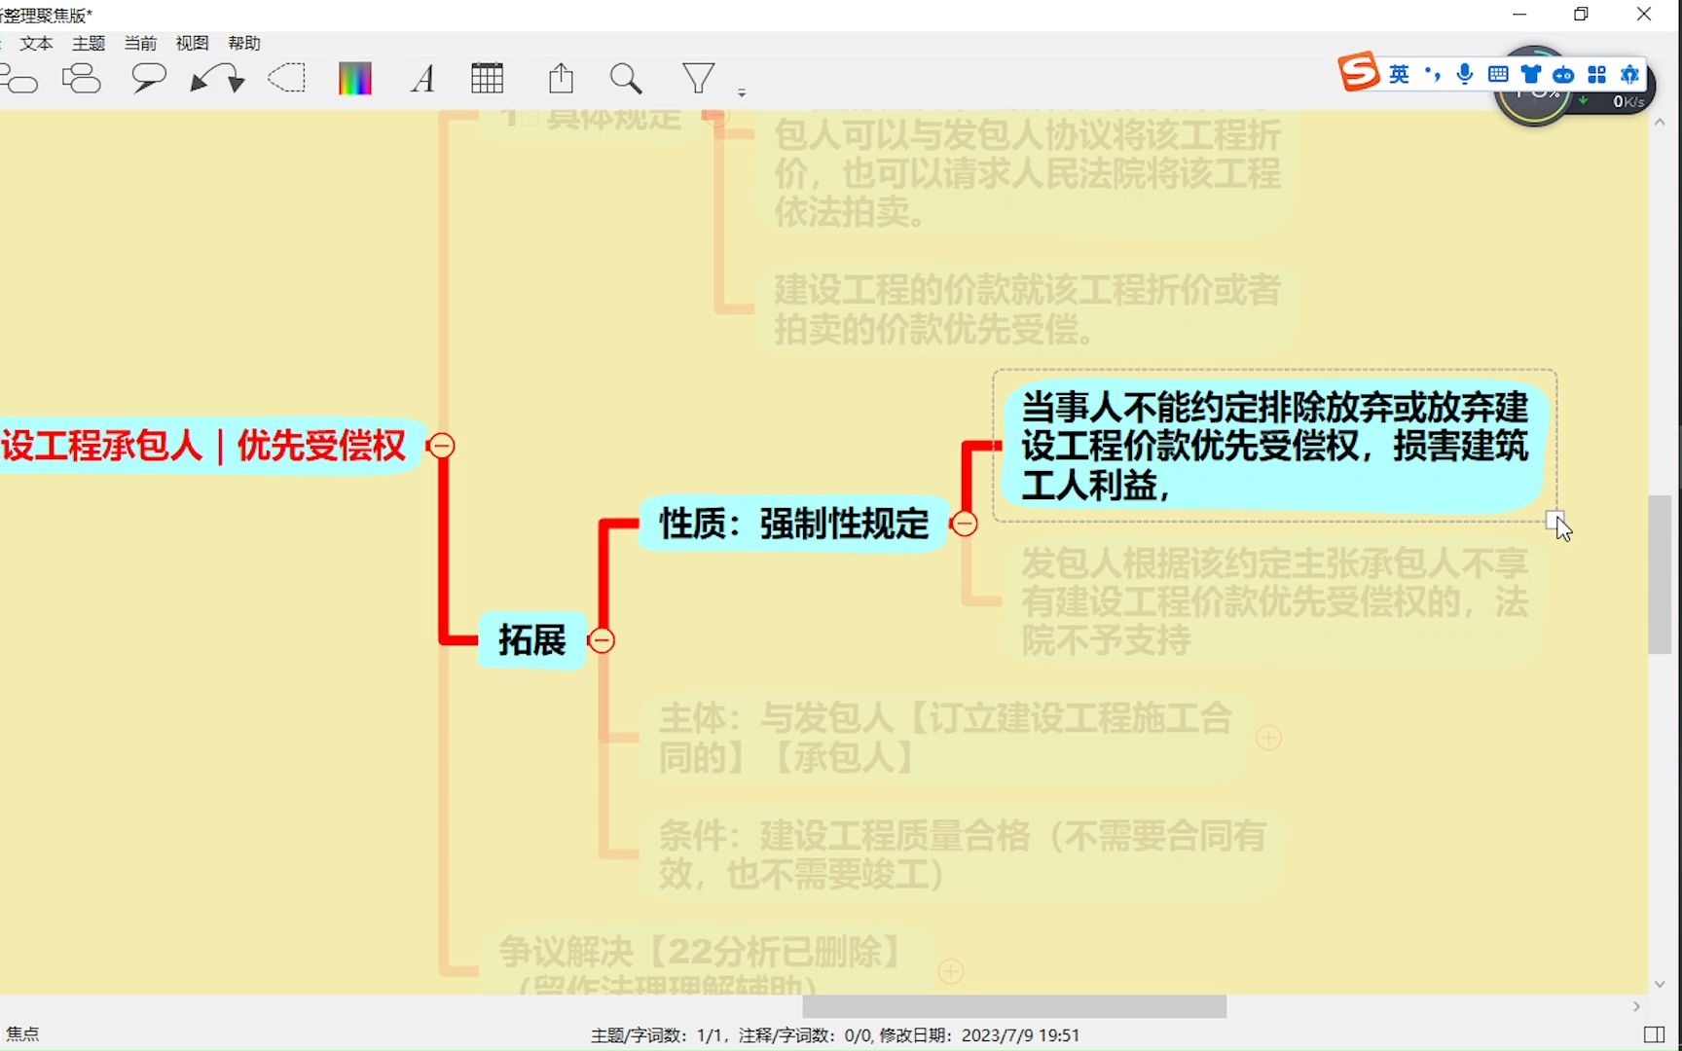Open the table insertion tool
The height and width of the screenshot is (1051, 1682).
(487, 78)
